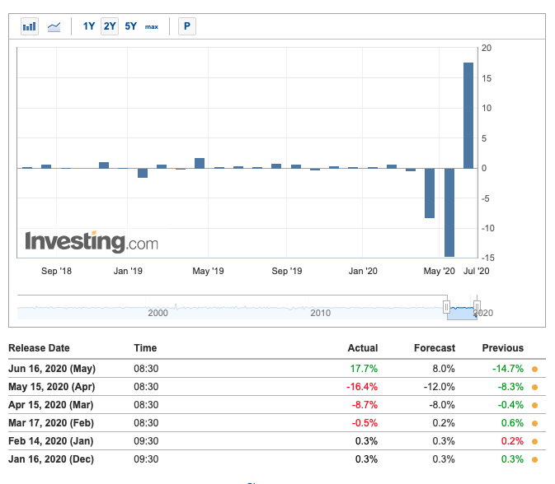Click the tall positive bar at Jul '20
Image resolution: width=555 pixels, height=484 pixels.
click(x=468, y=115)
